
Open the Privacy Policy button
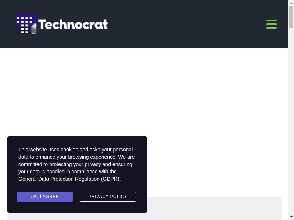point(108,197)
